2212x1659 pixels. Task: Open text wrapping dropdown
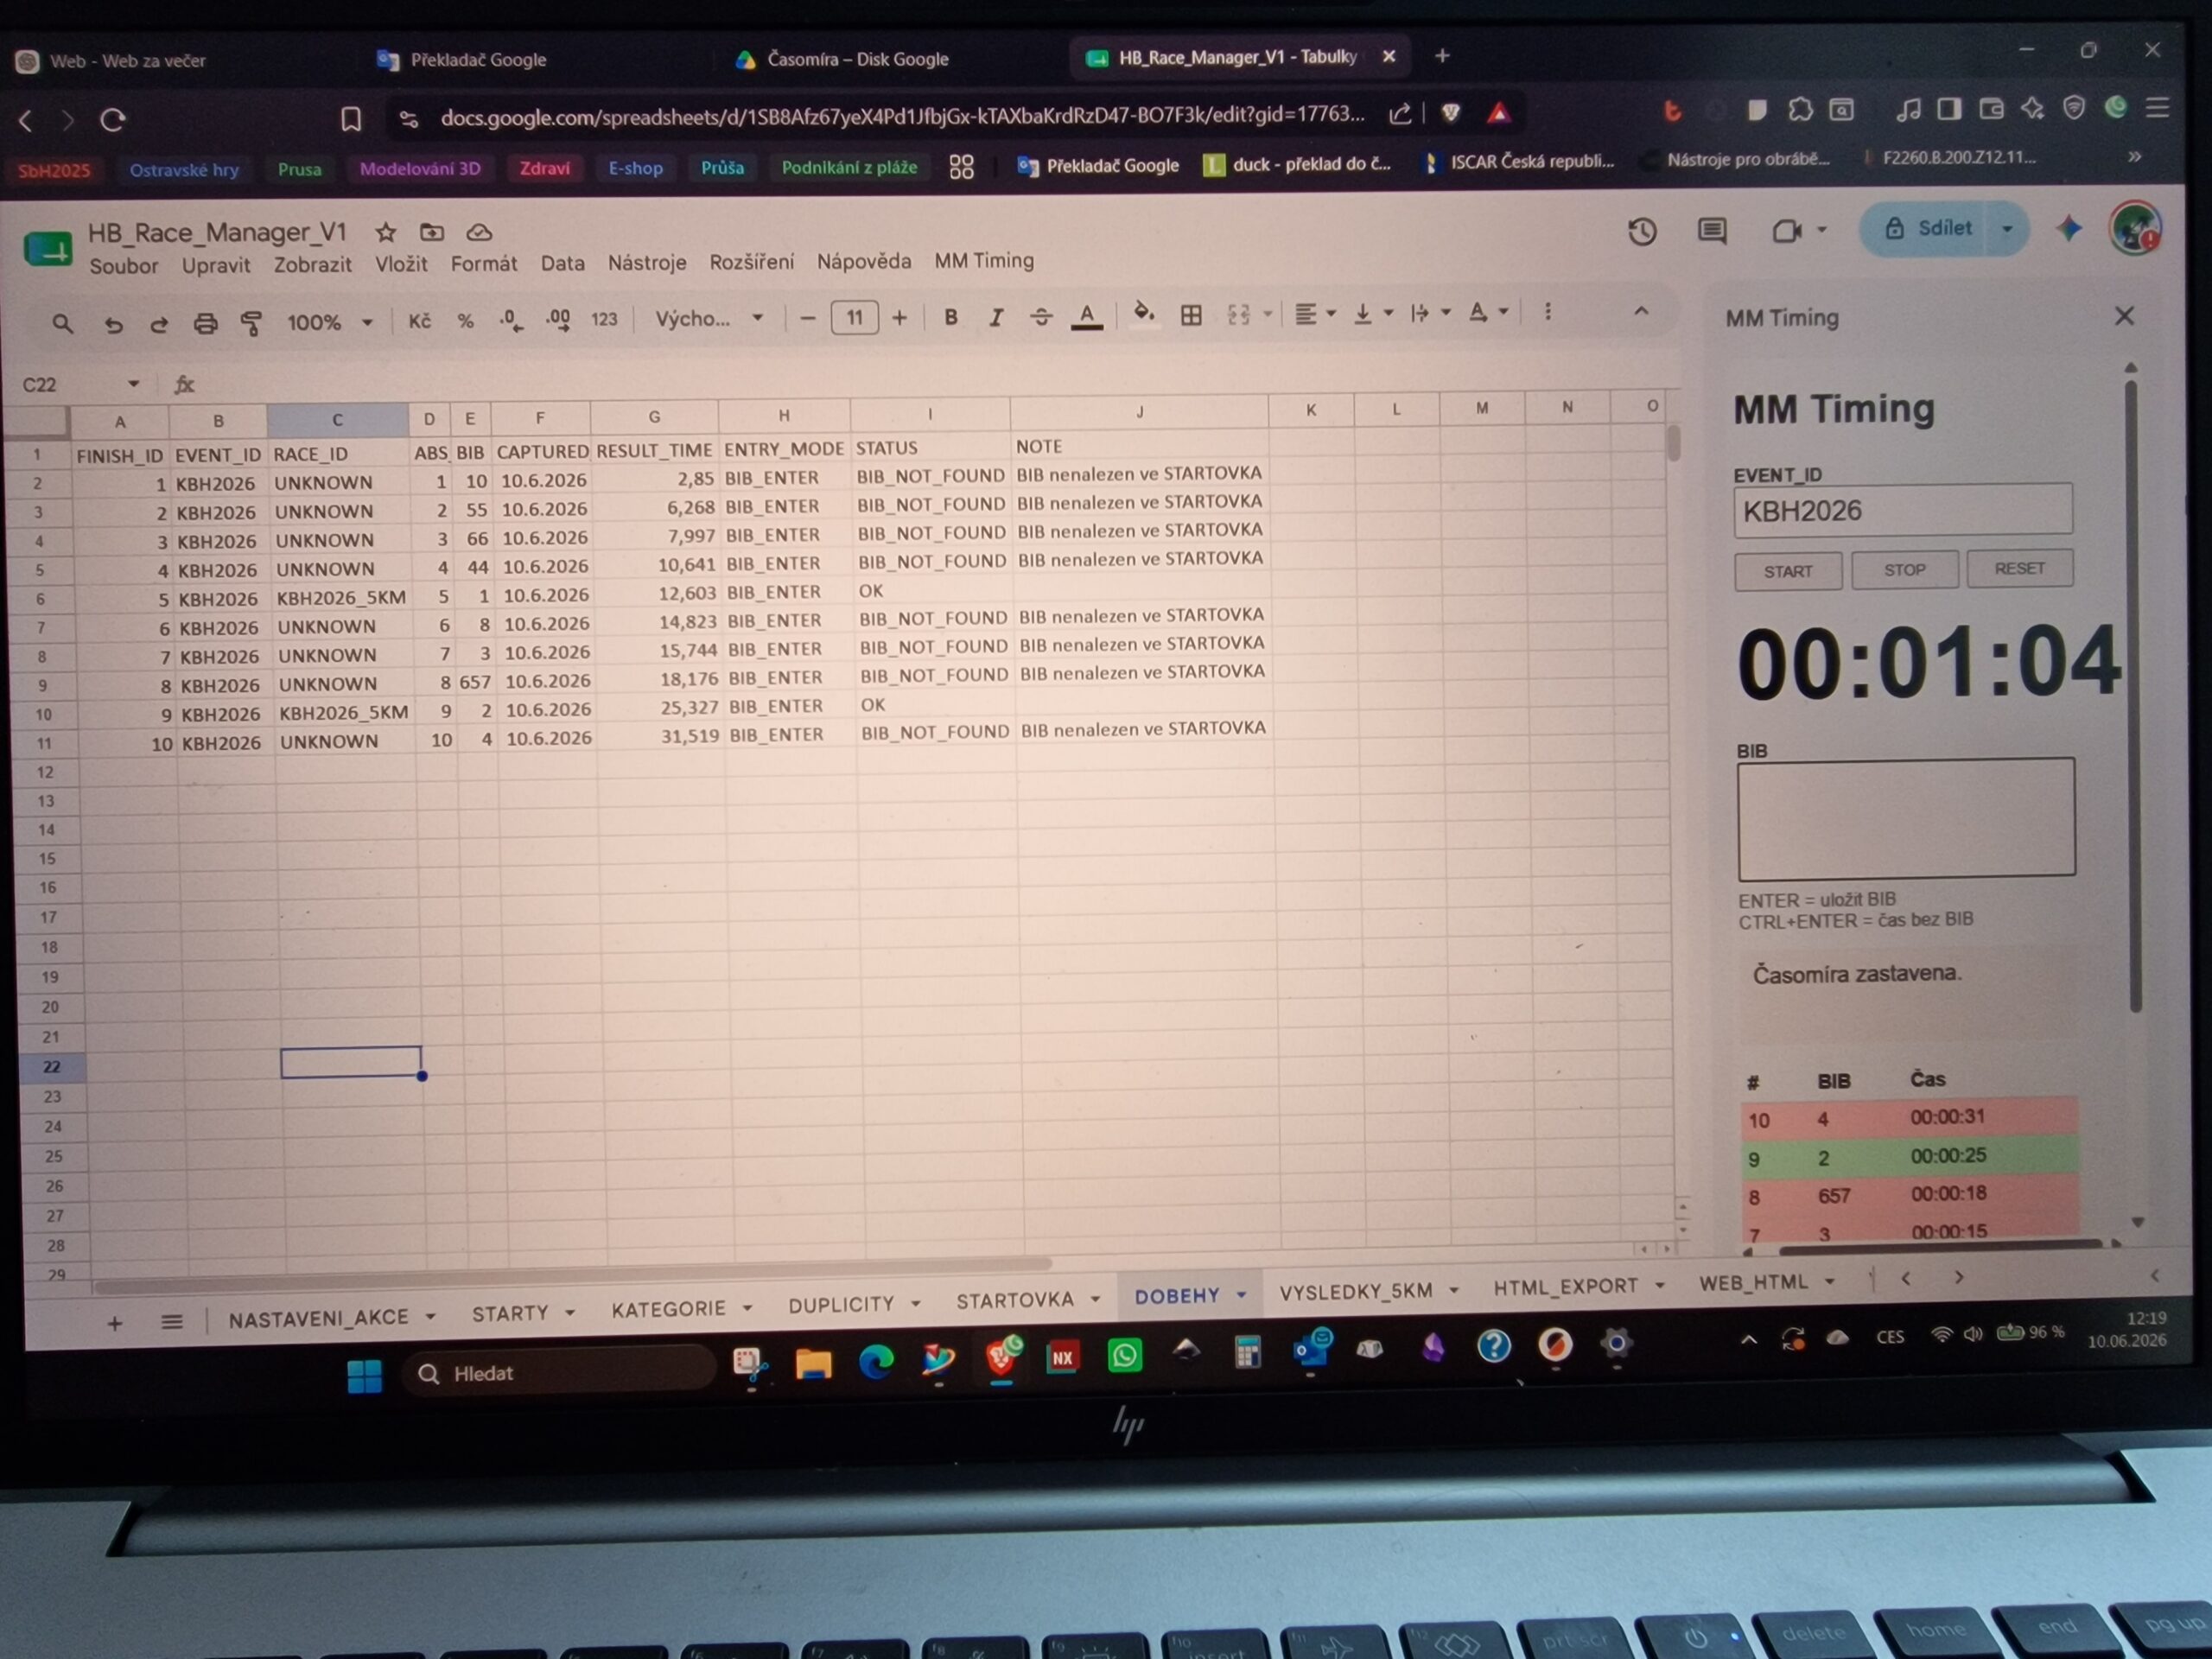point(1430,313)
